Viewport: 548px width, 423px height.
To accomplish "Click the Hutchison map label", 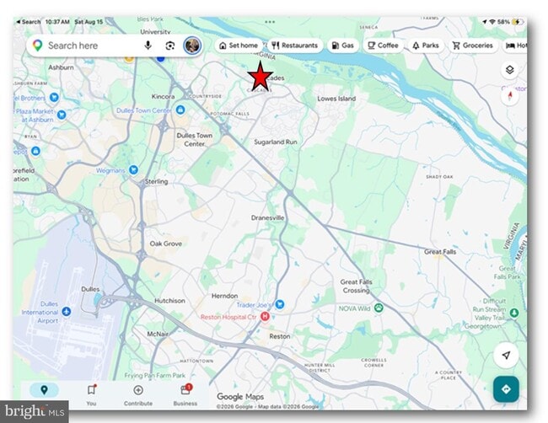I will point(169,300).
